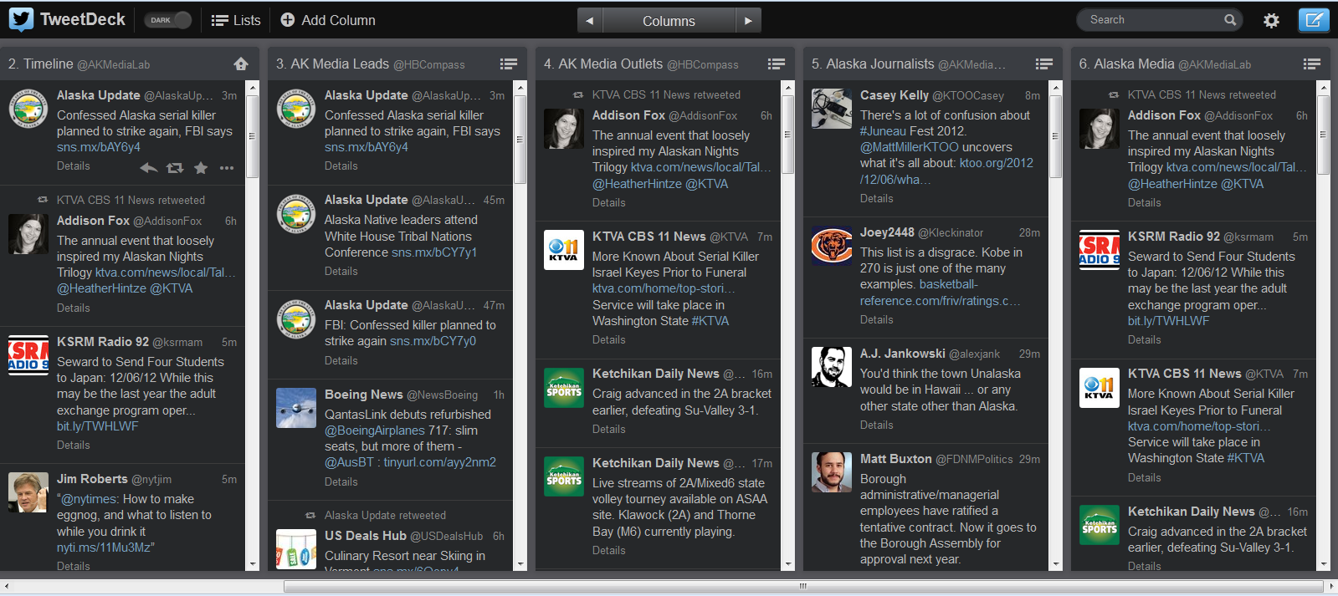Click the TweetDeck bird logo

click(21, 19)
